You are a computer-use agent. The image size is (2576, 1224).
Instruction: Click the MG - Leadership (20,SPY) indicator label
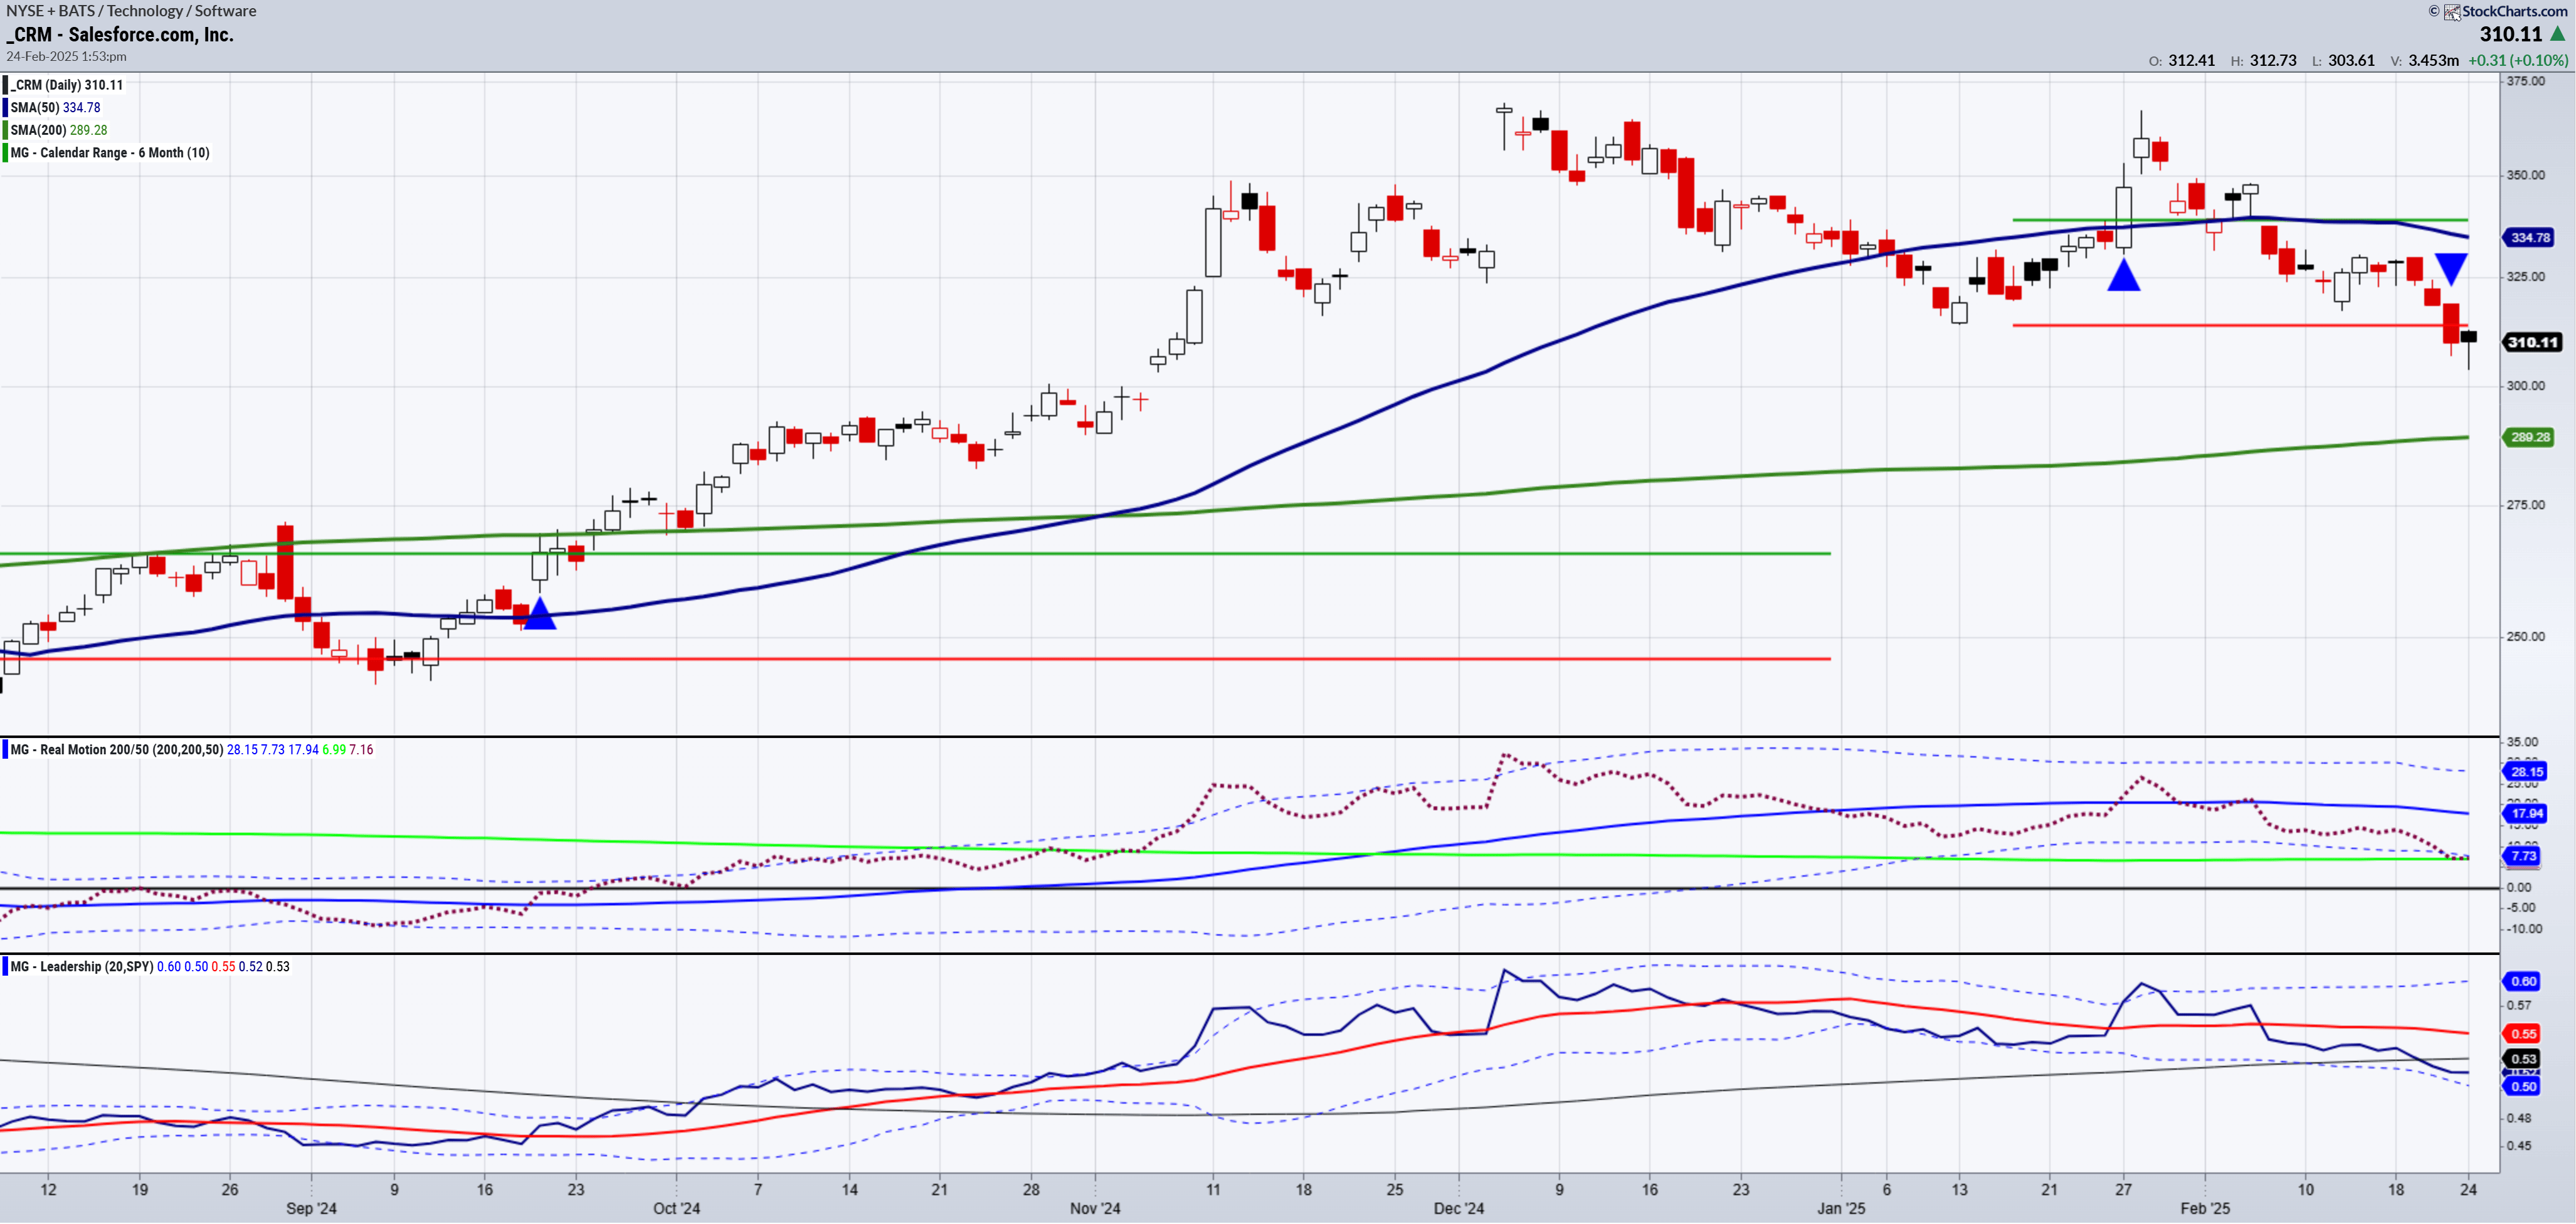82,966
